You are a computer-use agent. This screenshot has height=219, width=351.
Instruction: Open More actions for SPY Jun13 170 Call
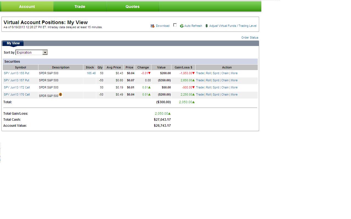(234, 94)
